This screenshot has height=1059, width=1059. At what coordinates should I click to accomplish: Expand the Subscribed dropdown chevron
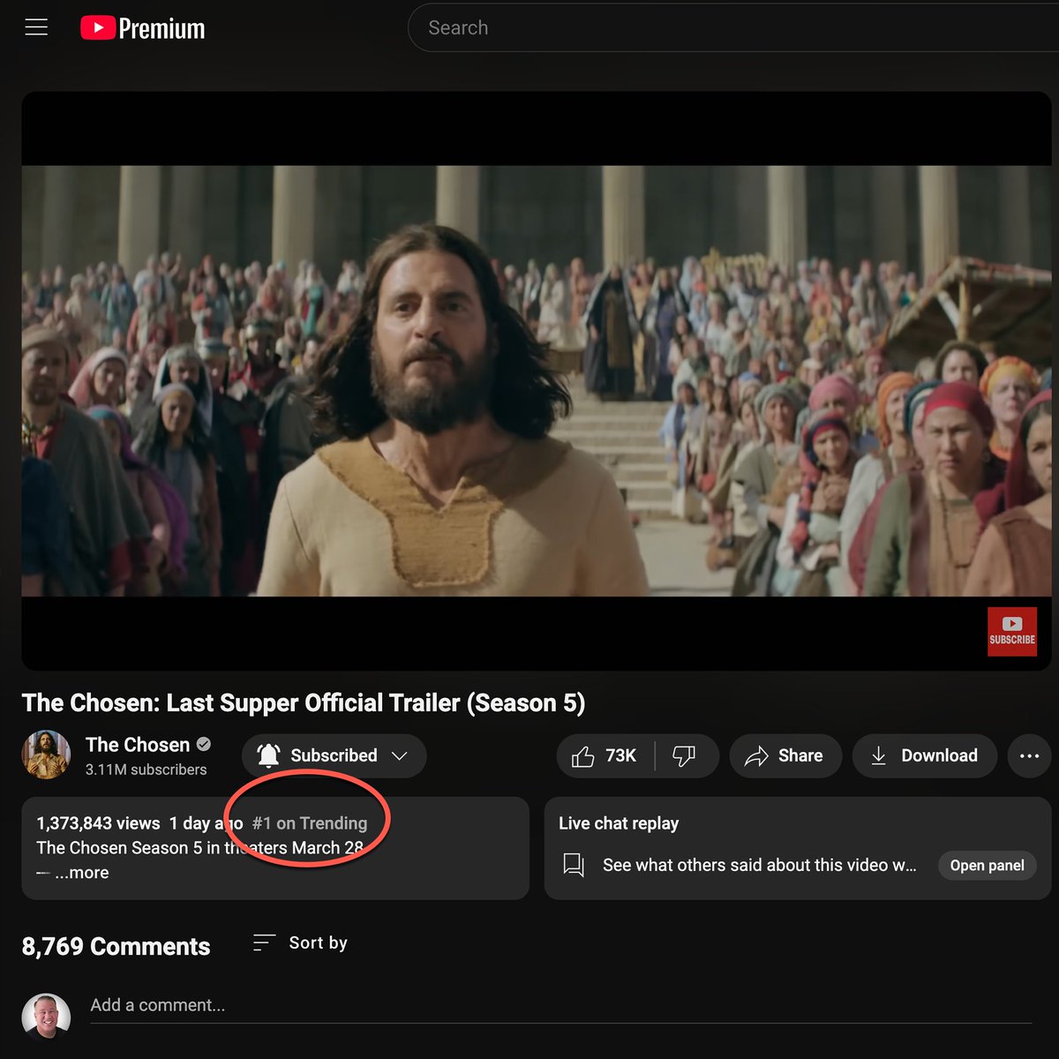tap(399, 755)
